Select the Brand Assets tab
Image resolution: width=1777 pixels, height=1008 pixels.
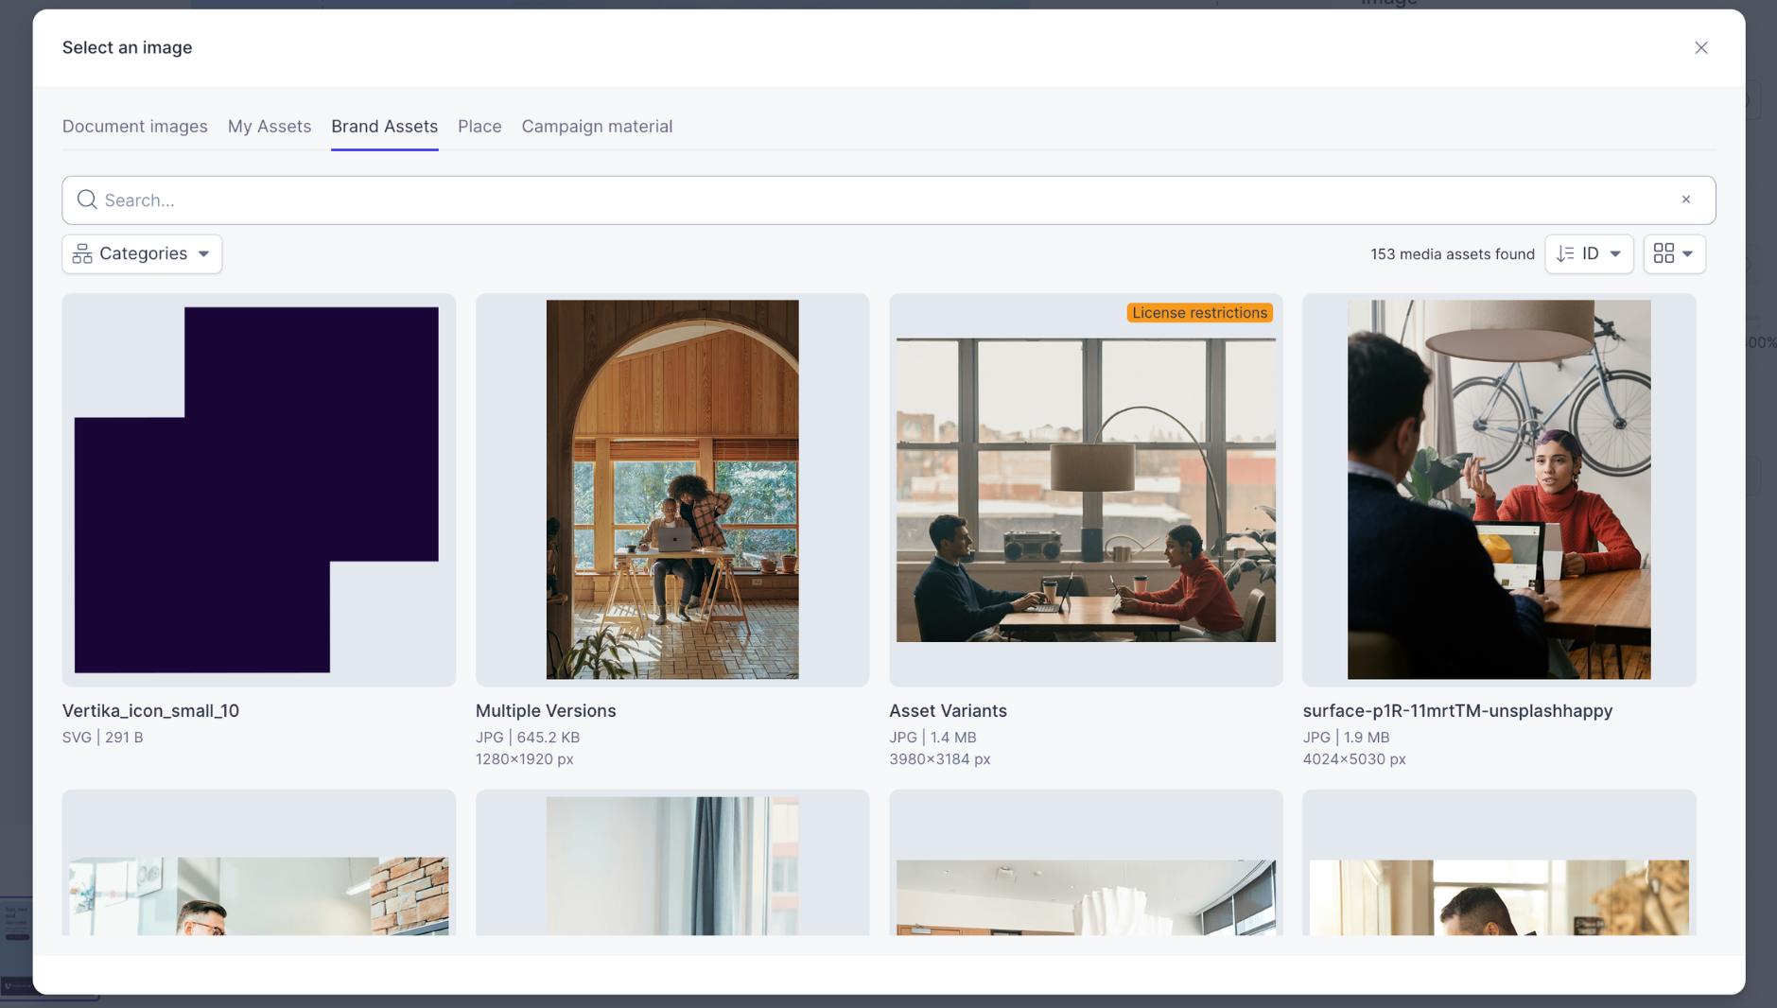[384, 126]
